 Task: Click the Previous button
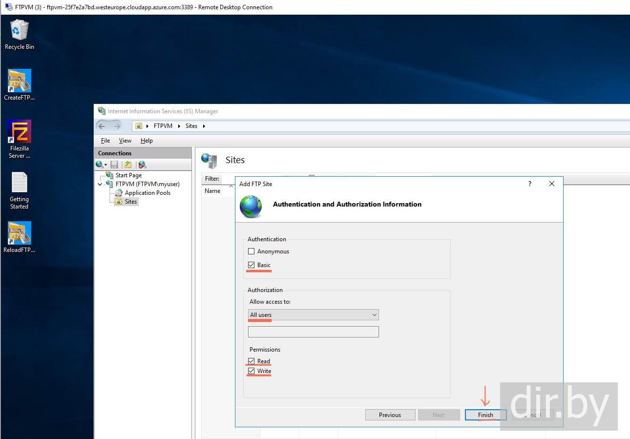coord(390,415)
